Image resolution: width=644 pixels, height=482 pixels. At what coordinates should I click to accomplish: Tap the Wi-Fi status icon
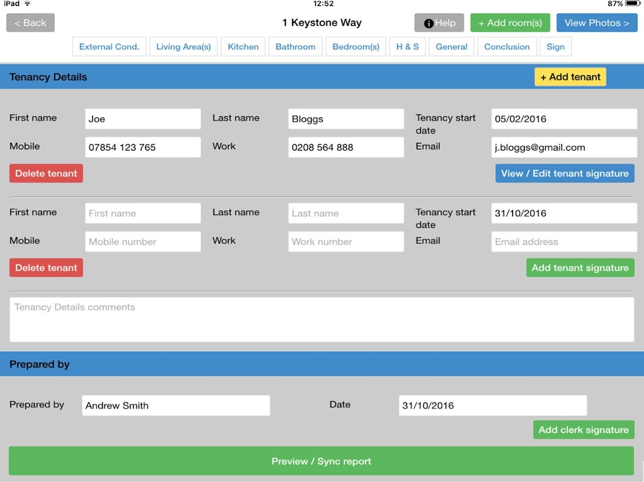coord(28,4)
